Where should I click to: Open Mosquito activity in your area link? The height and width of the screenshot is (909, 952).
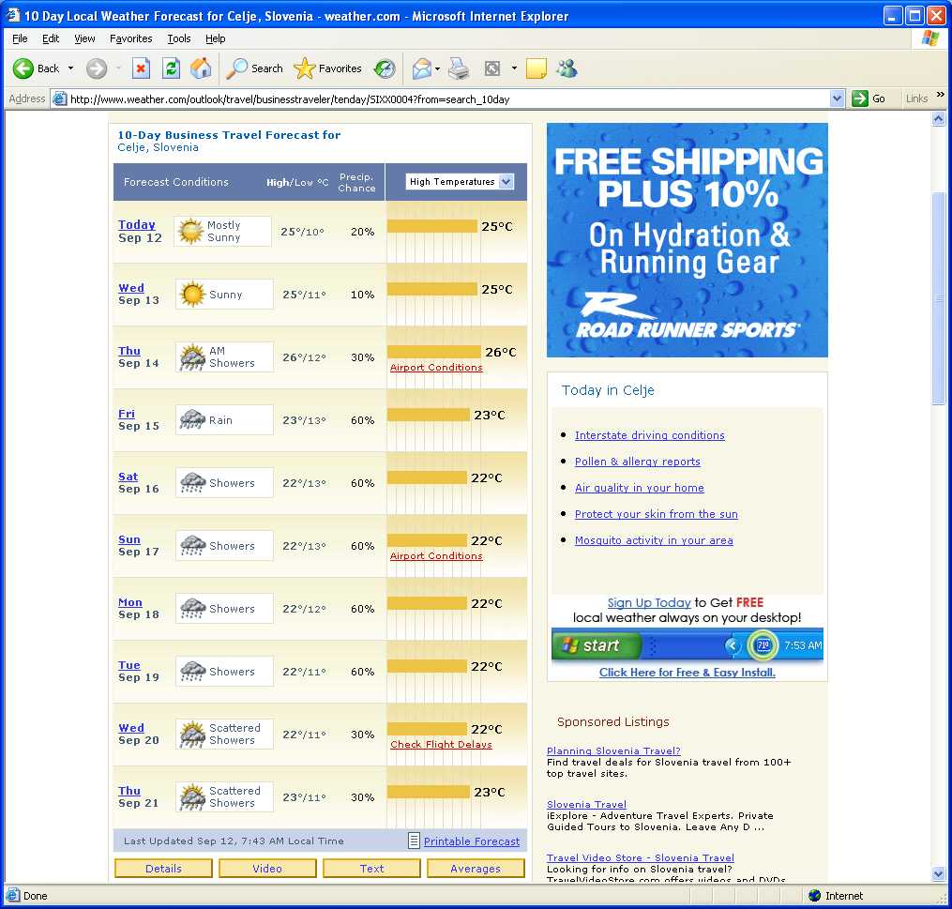point(654,540)
